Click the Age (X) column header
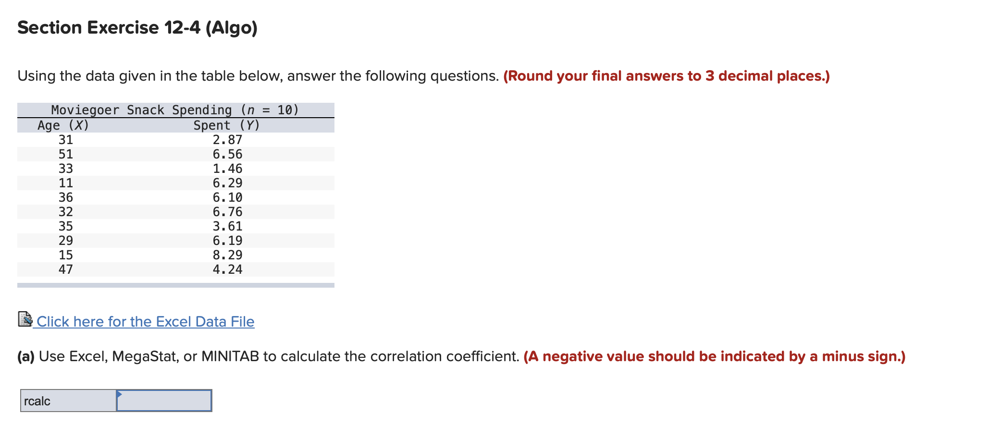 point(62,125)
